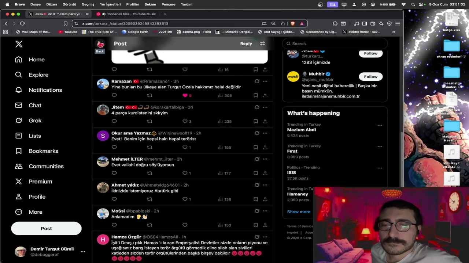Click the Reply button in post header
The width and height of the screenshot is (469, 263).
point(246,43)
